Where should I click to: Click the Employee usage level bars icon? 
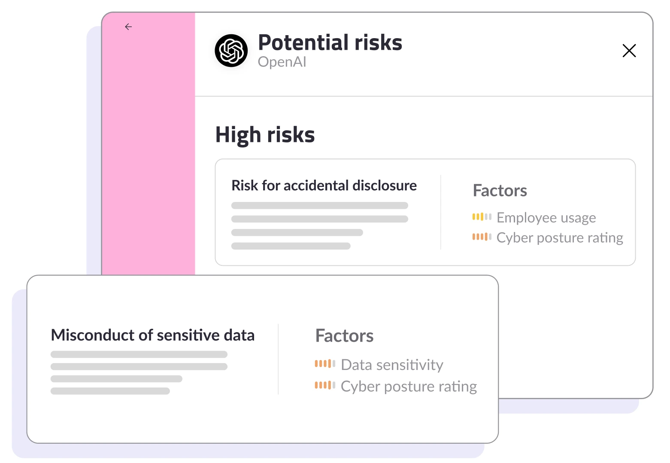point(482,217)
